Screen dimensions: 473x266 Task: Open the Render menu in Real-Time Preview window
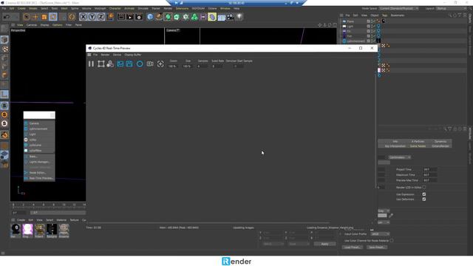(x=105, y=55)
